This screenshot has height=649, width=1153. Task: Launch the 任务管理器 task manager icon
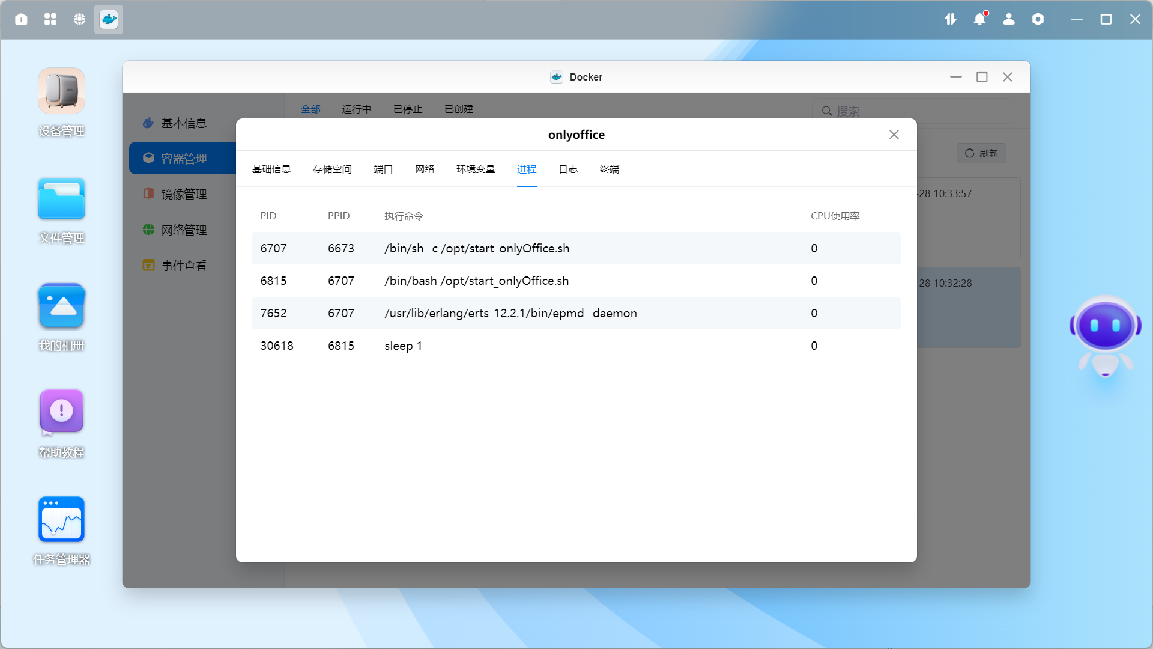click(x=61, y=519)
